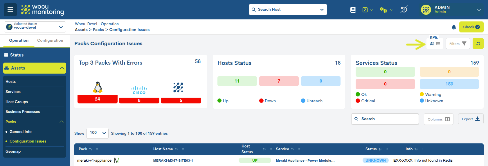Sort table by Service column

click(x=293, y=149)
